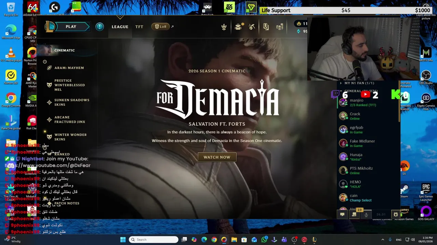Open the Missions banner icon in top bar
Screen dimensions: 437x245
[x=266, y=27]
